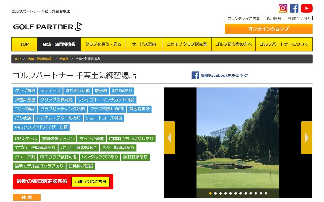Click the クラブセッティング診断 tag
This screenshot has width=324, height=202.
(63, 109)
